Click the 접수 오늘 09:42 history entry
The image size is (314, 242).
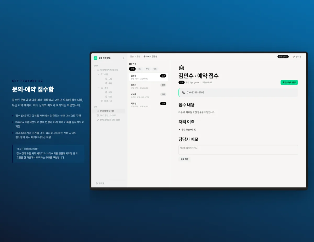point(189,130)
